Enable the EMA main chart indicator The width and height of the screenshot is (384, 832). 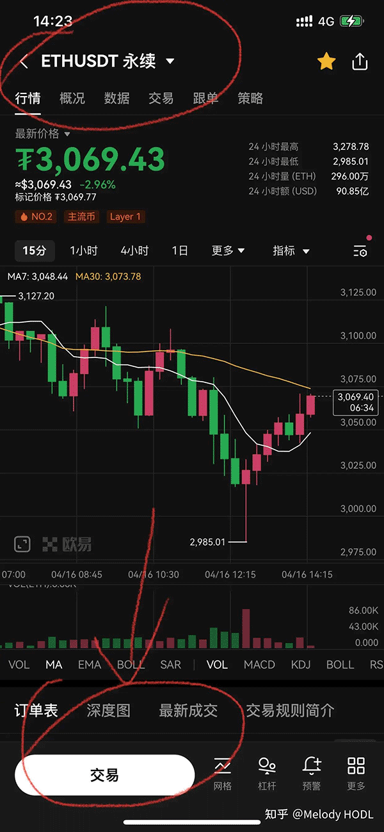point(90,664)
